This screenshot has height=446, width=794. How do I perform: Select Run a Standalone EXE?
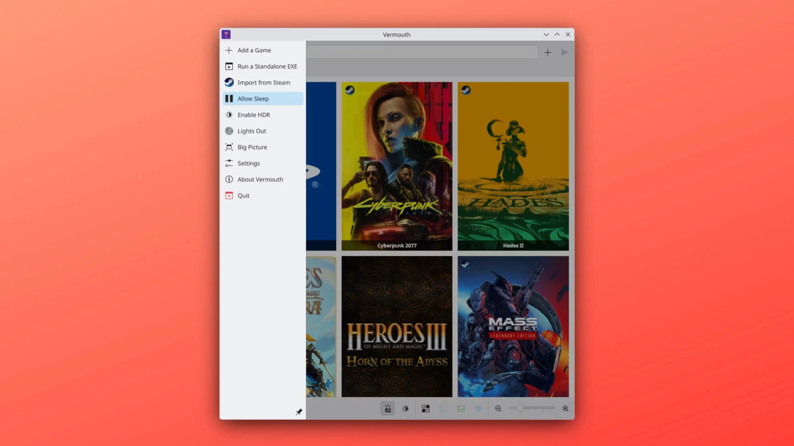263,66
